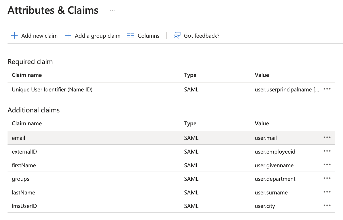Click the user.department value in the groups row
Viewport: 343px width, 220px height.
[x=275, y=179]
